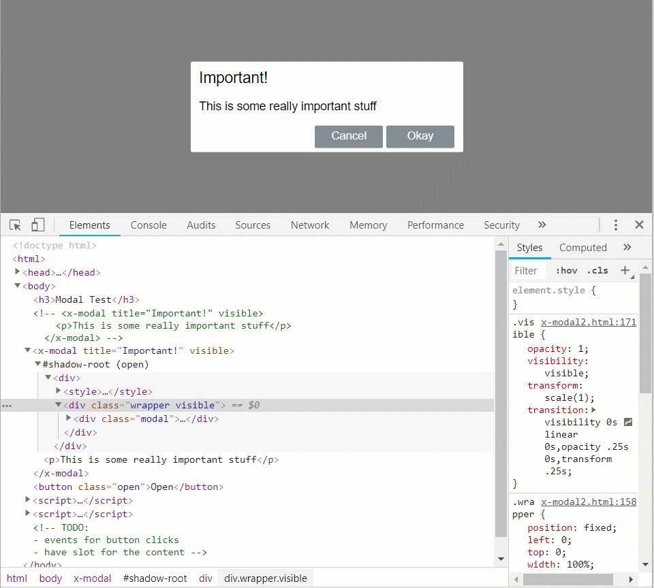The height and width of the screenshot is (588, 654).
Task: Open the x-modal2.html:171 source link
Action: point(589,322)
